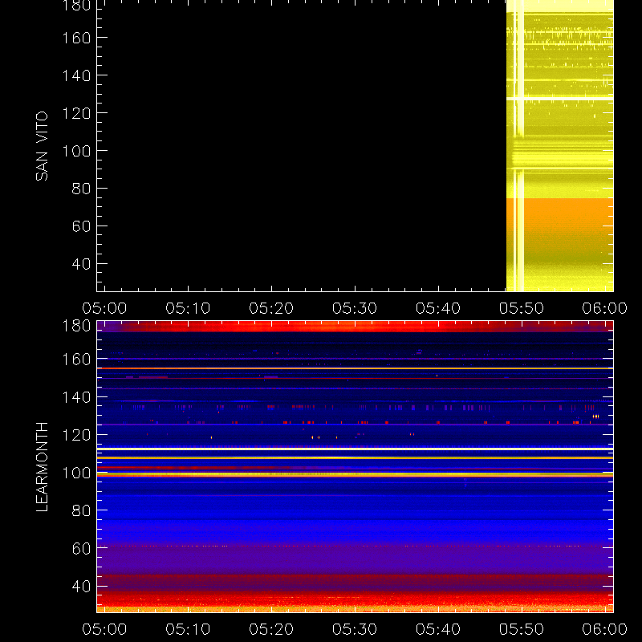Select the 160 tick label on SAN VITO axis
Image resolution: width=642 pixels, height=642 pixels.
click(x=76, y=38)
